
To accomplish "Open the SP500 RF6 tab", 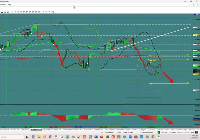I will pos(179,130).
